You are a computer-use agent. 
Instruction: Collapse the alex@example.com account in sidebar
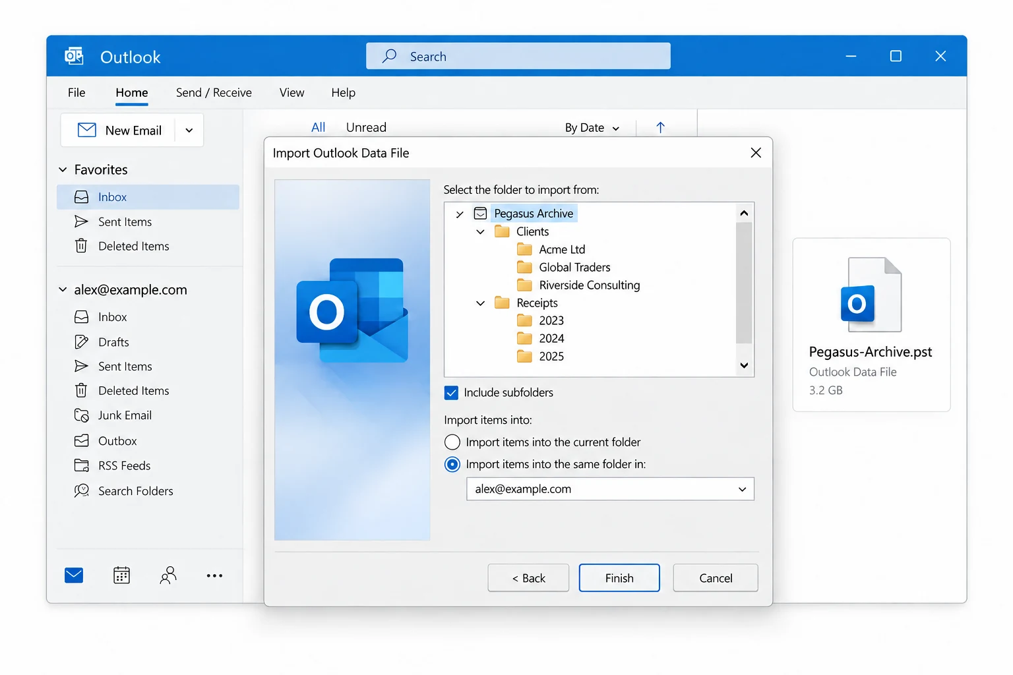coord(63,289)
